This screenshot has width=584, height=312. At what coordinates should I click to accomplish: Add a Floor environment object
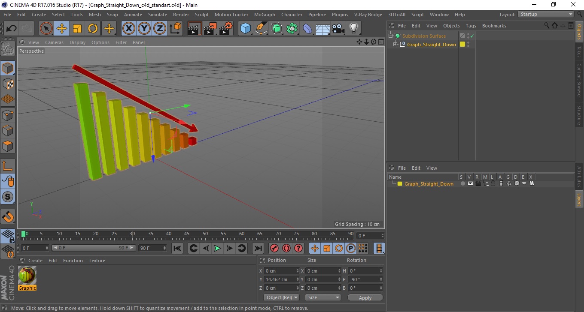click(322, 29)
